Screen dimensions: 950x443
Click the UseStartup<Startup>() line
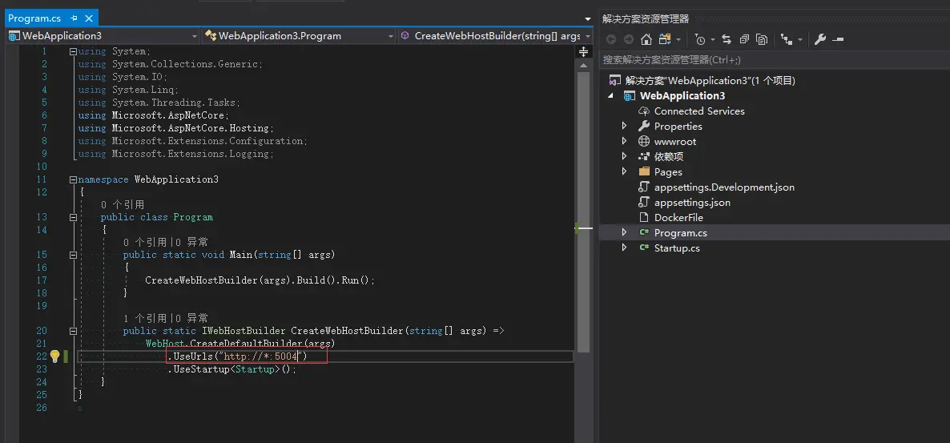click(232, 369)
